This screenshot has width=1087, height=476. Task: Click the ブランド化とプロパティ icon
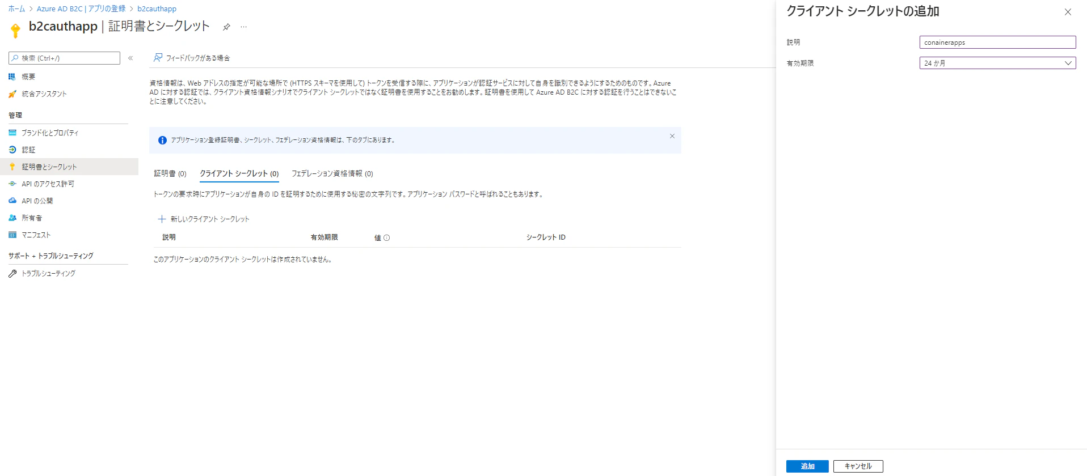pos(12,133)
